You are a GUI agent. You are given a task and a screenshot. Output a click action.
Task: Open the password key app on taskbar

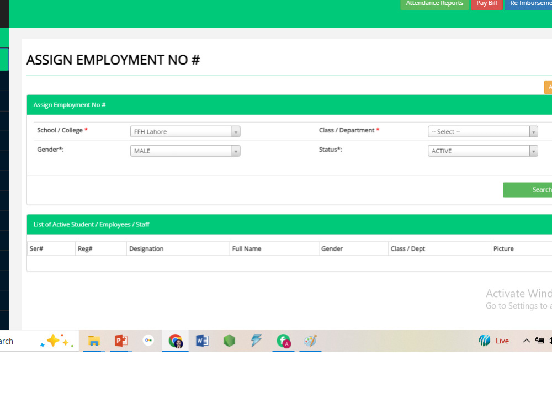(148, 341)
